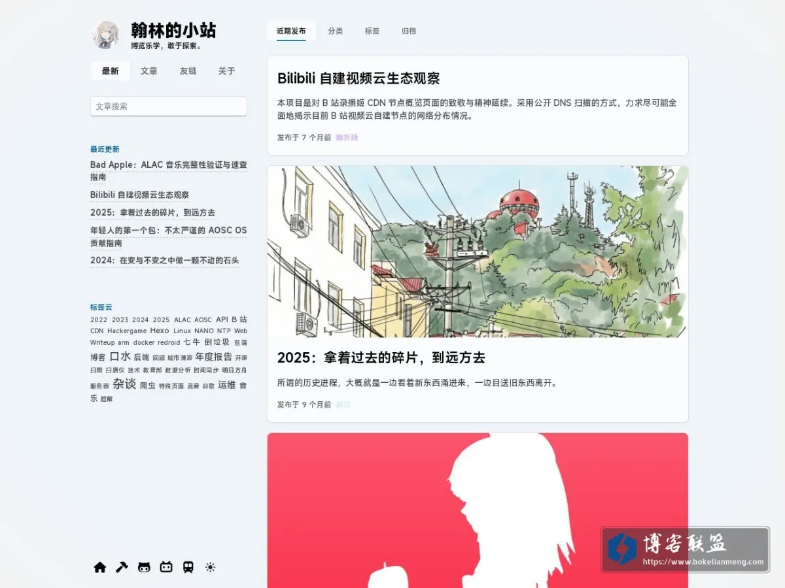Screen dimensions: 785x588
Task: Click the hammer tool icon
Action: pyautogui.click(x=122, y=567)
